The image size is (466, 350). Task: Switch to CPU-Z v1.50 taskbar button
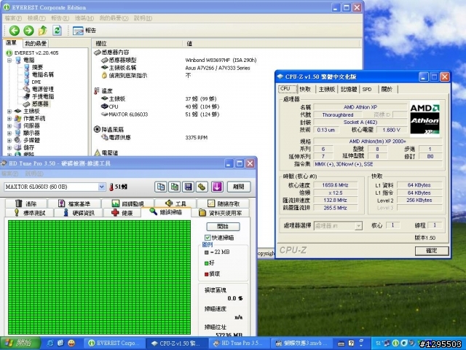point(176,343)
